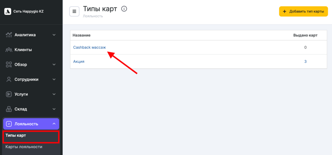Click the company logo icon
This screenshot has width=332, height=155.
pyautogui.click(x=8, y=12)
